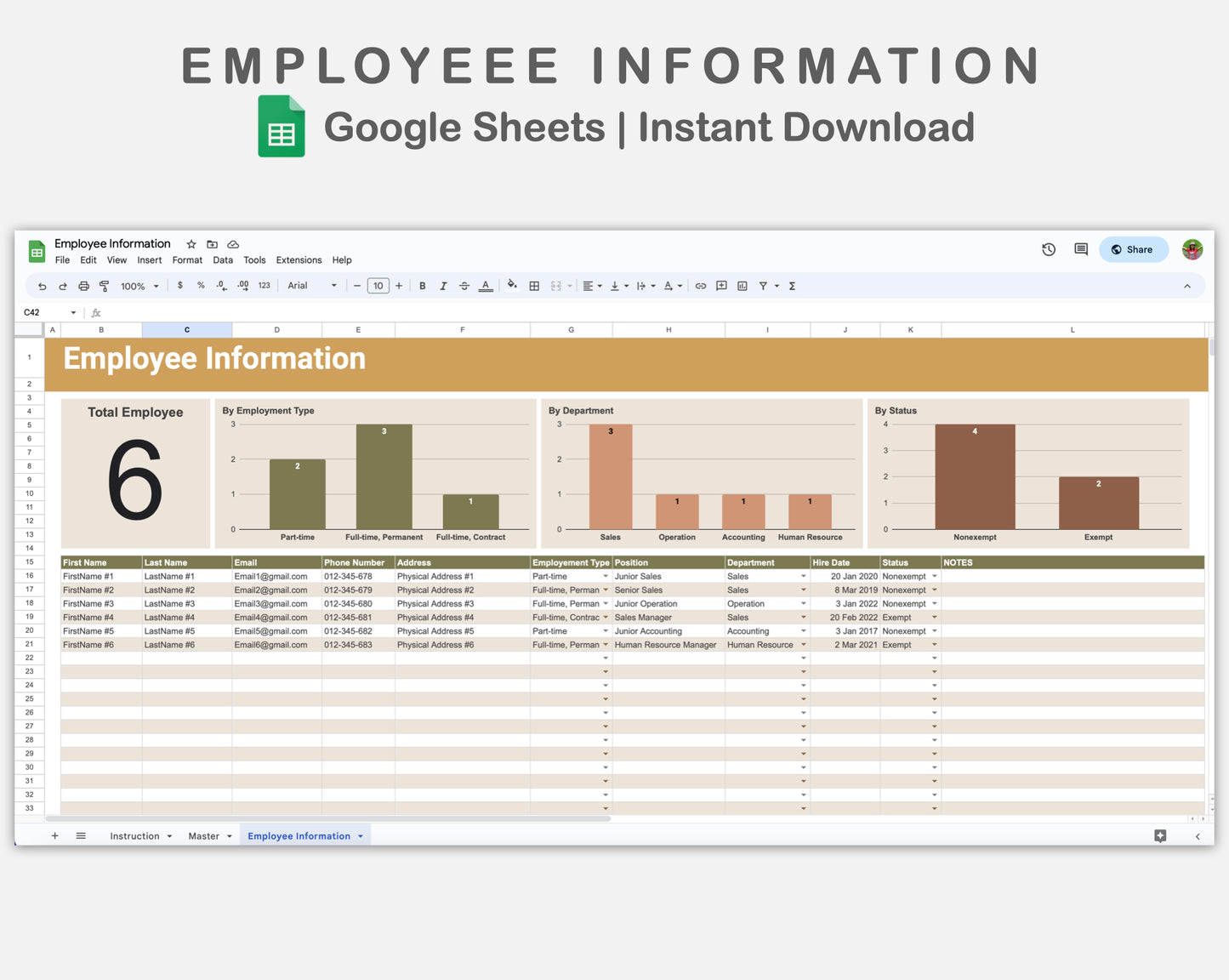Click the Insert borders icon
This screenshot has width=1229, height=980.
[534, 286]
